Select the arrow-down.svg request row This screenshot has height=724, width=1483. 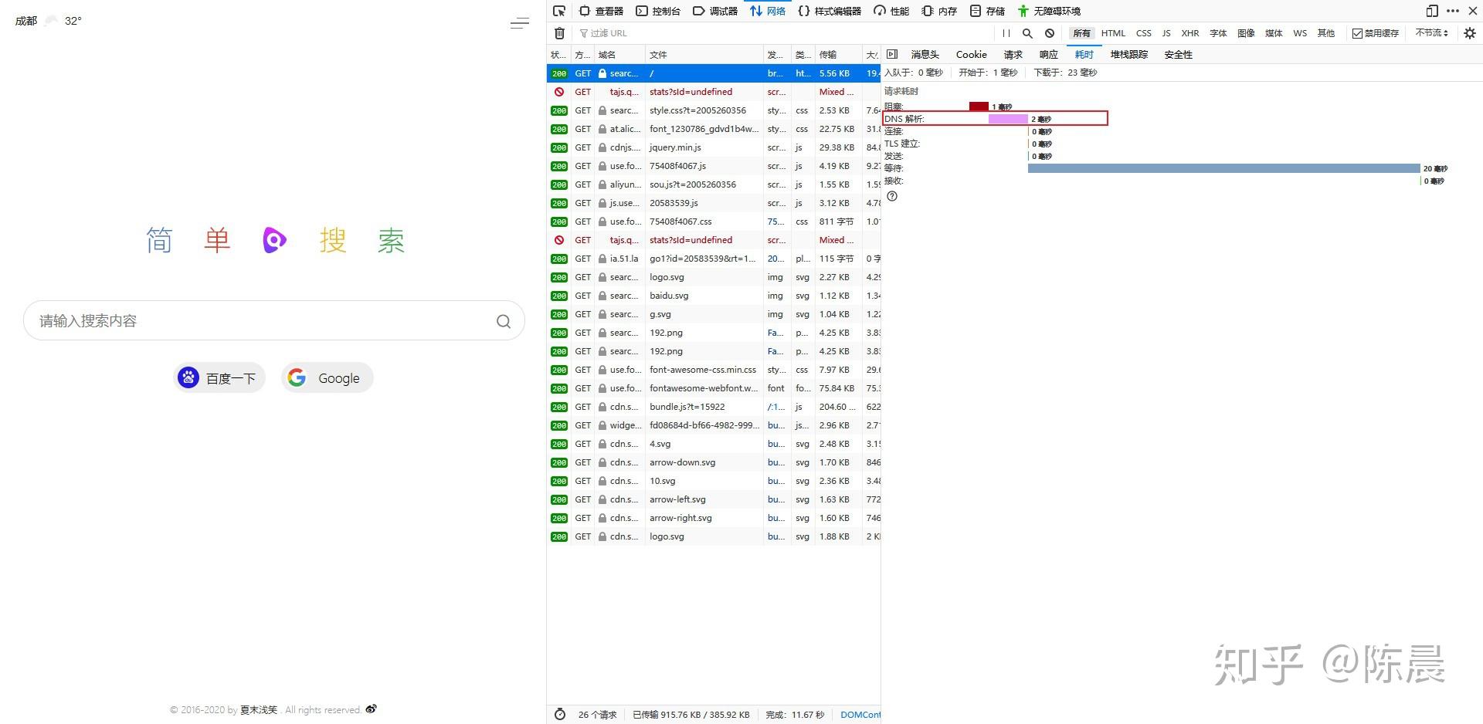[x=714, y=462]
